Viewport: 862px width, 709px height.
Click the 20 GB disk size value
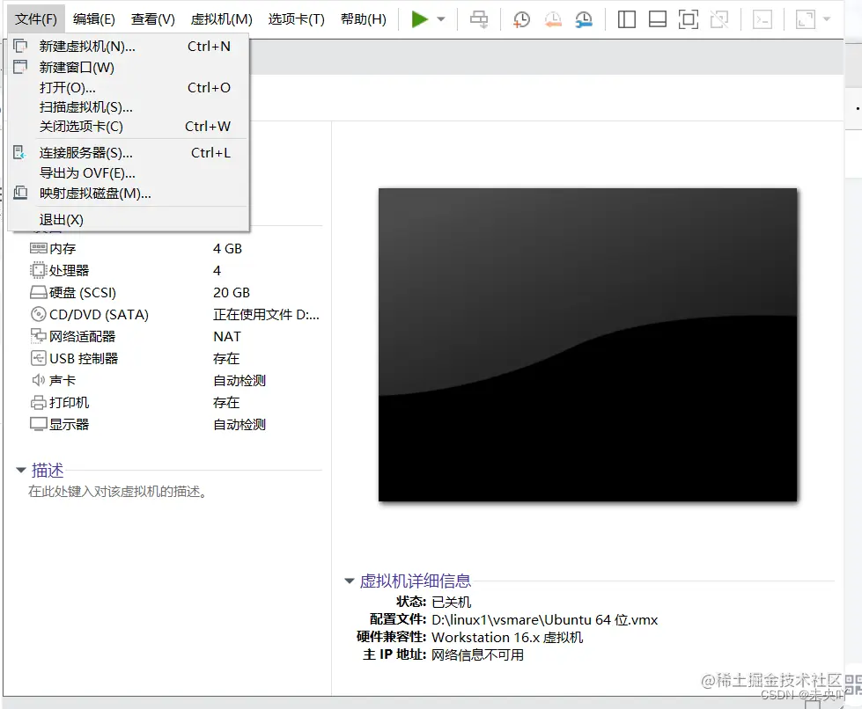click(x=232, y=293)
